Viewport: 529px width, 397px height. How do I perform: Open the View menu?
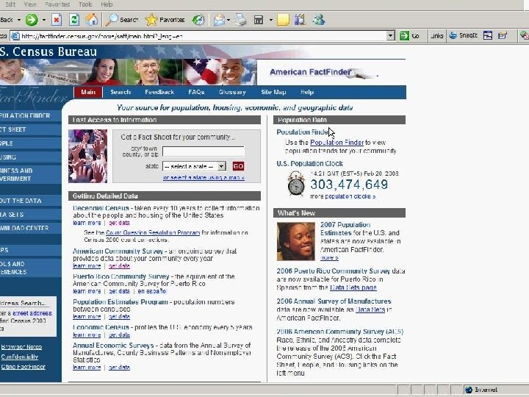pyautogui.click(x=30, y=4)
